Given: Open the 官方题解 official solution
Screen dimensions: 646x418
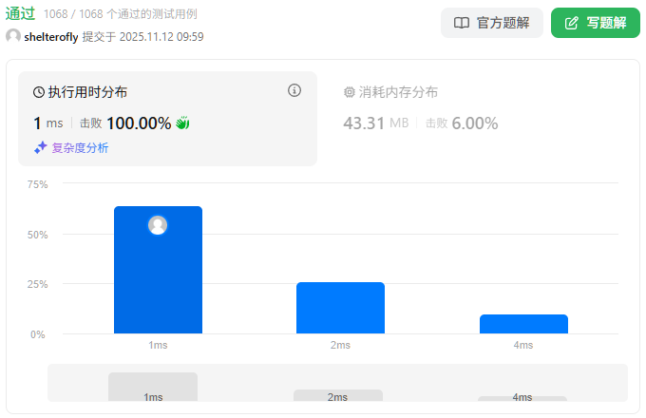Looking at the screenshot, I should [491, 23].
